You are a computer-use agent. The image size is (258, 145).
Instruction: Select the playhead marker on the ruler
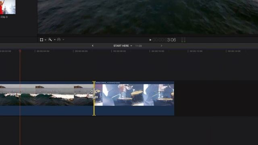[x=20, y=51]
